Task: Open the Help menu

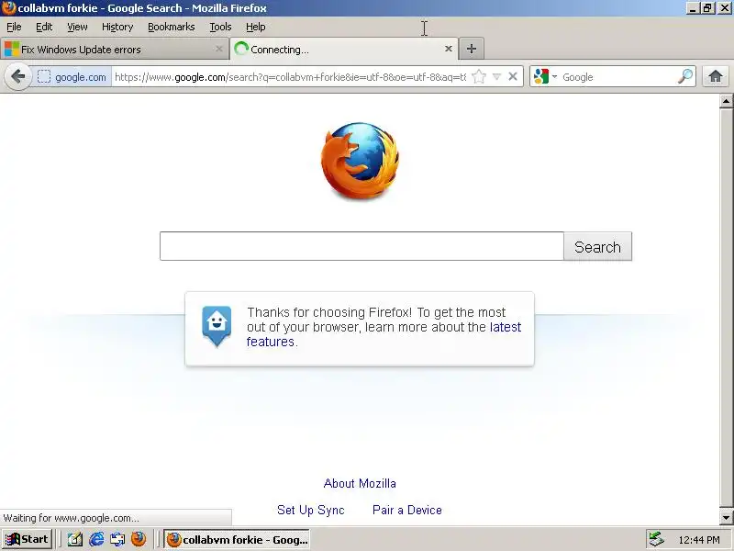Action: (256, 27)
